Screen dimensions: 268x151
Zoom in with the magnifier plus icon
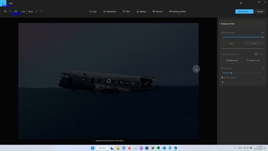(x=5, y=11)
